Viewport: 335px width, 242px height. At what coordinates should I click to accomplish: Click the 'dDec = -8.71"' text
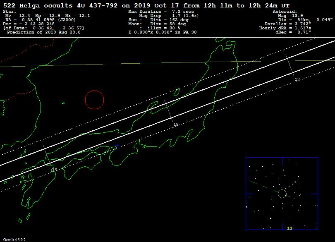click(293, 32)
